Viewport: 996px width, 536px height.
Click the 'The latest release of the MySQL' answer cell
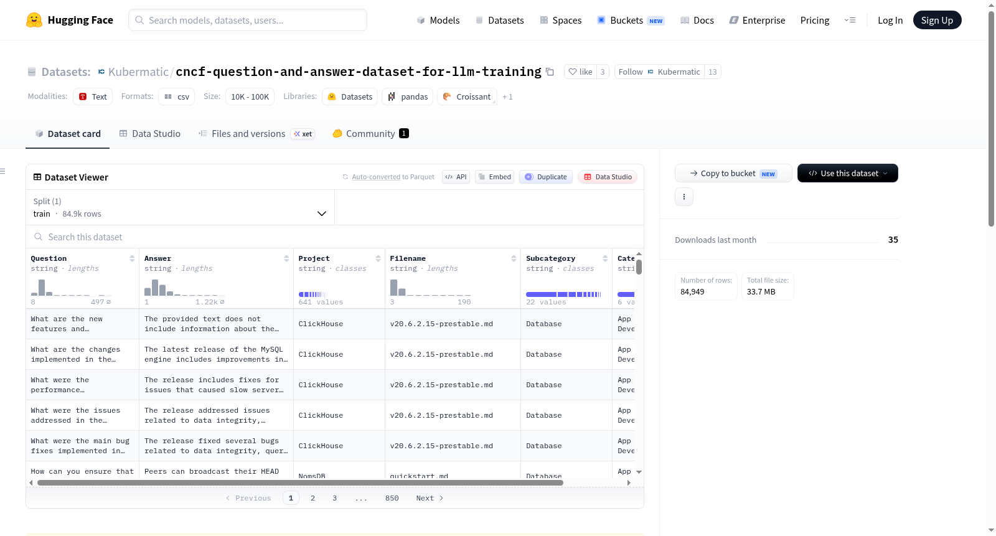(x=216, y=354)
